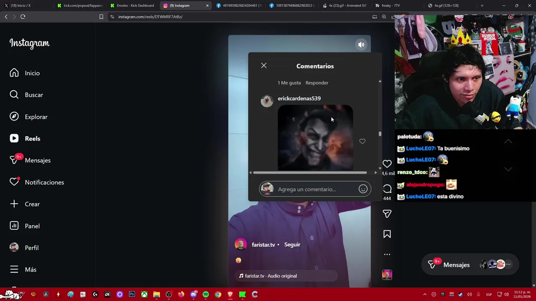This screenshot has height=301, width=536.
Task: Open reel comments bubble icon
Action: pyautogui.click(x=387, y=189)
